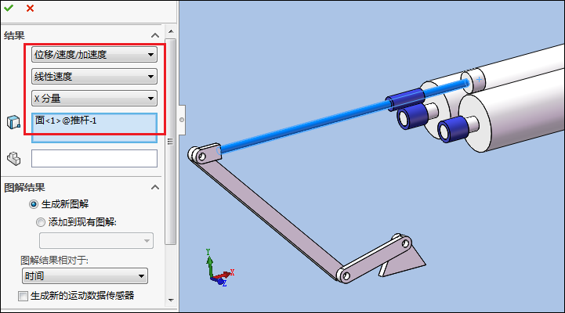
Task: Click the reference component part icon
Action: tap(13, 159)
